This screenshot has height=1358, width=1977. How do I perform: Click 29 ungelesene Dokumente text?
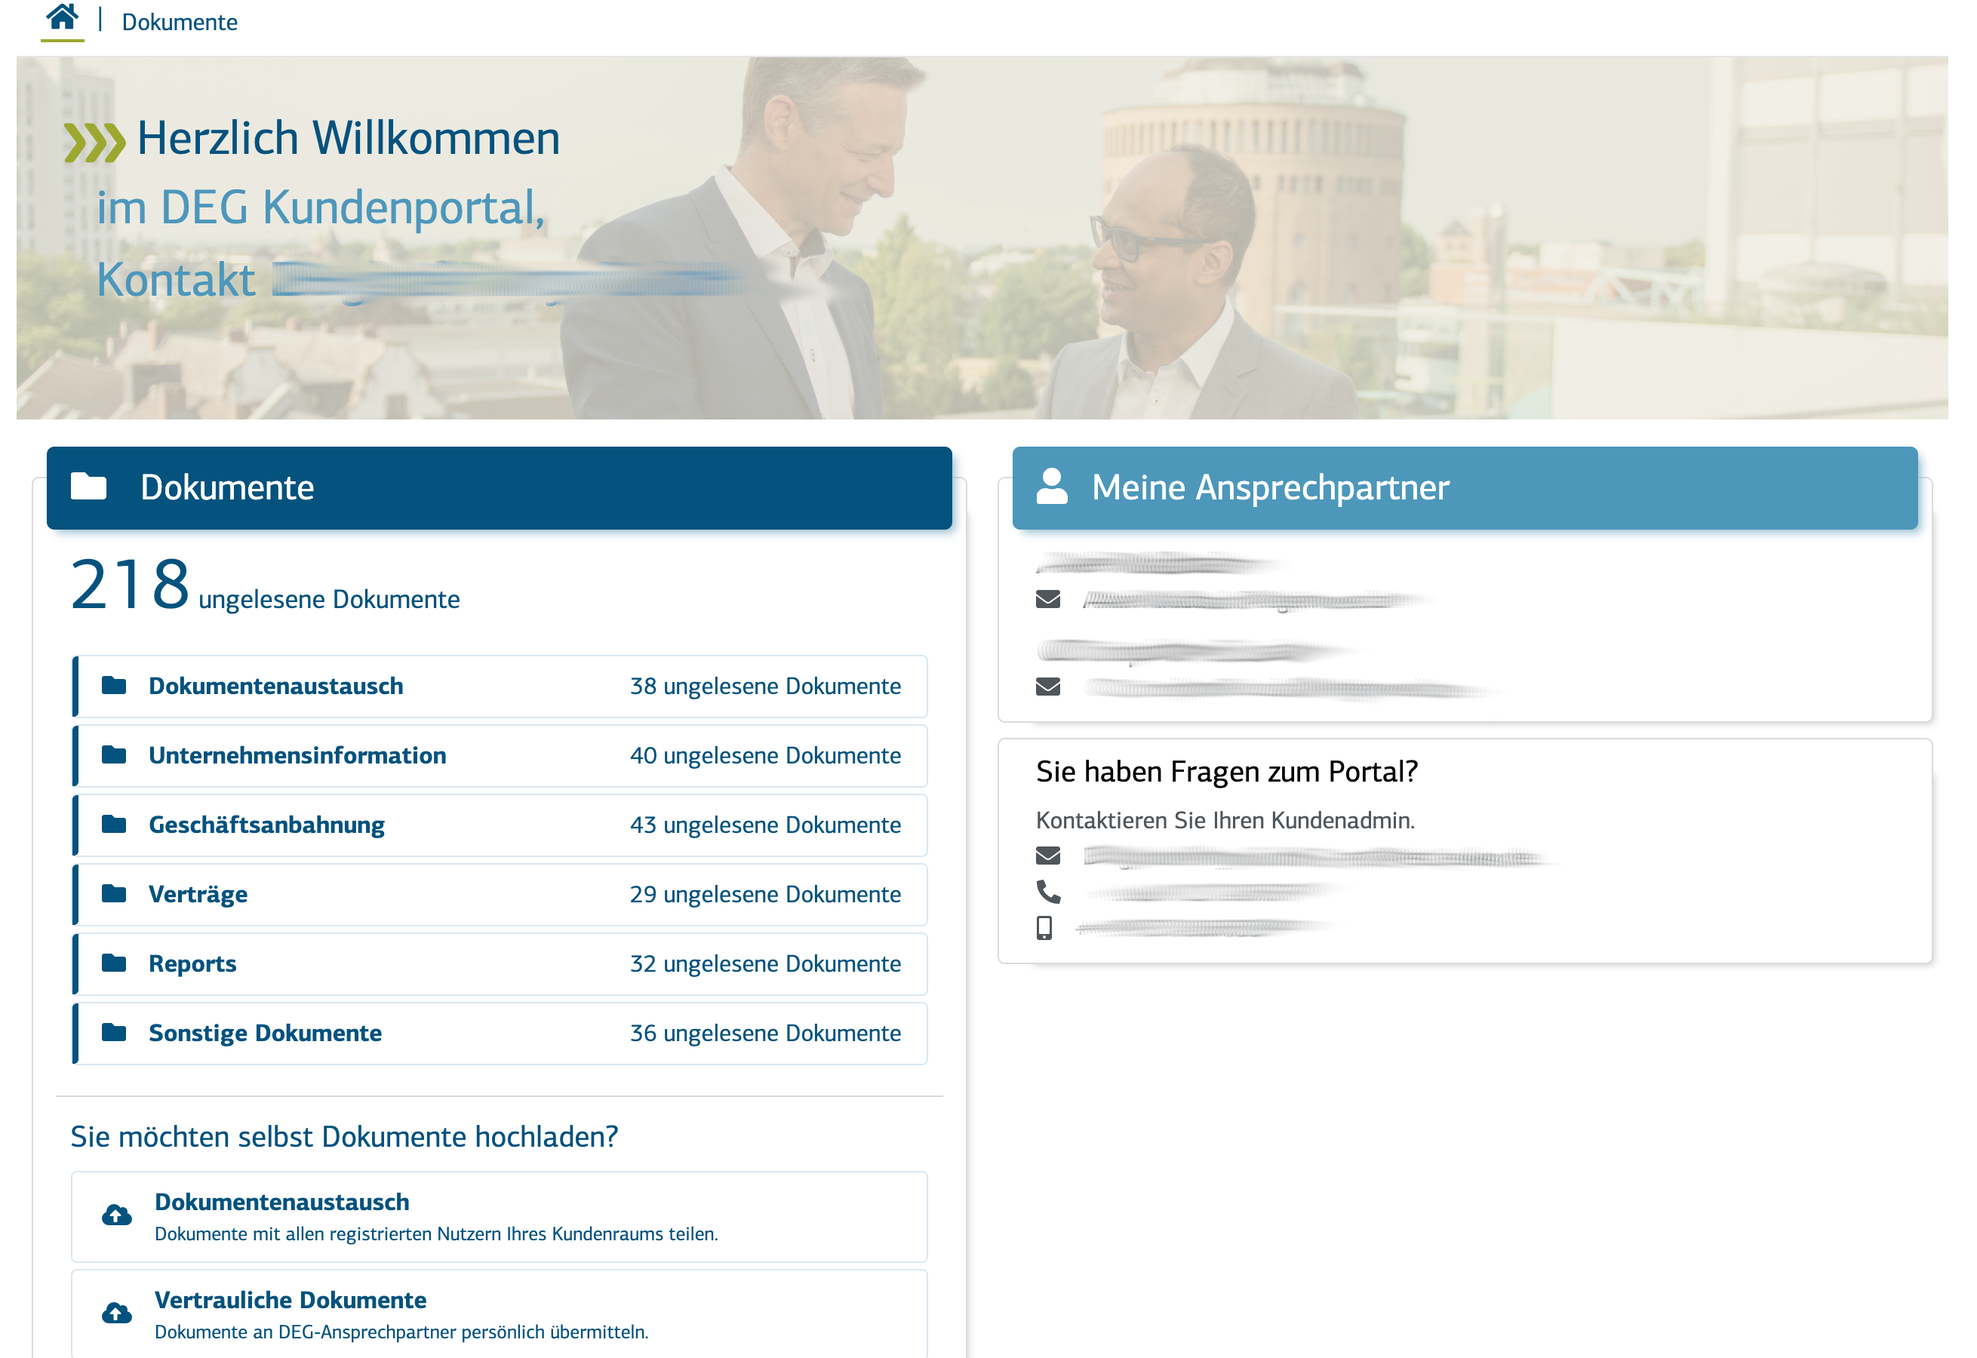click(x=765, y=895)
